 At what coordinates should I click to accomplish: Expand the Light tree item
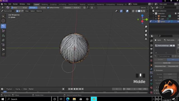pyautogui.click(x=156, y=19)
